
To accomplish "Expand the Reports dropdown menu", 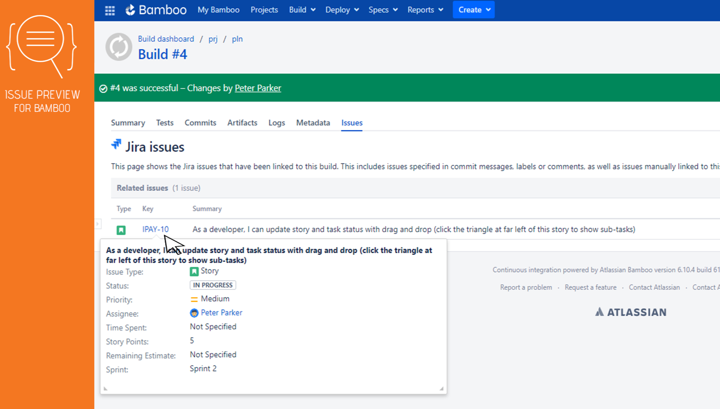I will tap(426, 10).
